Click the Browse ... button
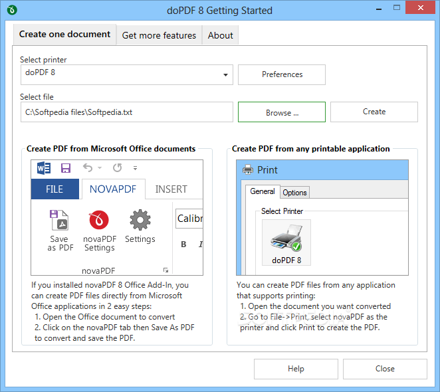Image resolution: width=440 pixels, height=392 pixels. 282,112
